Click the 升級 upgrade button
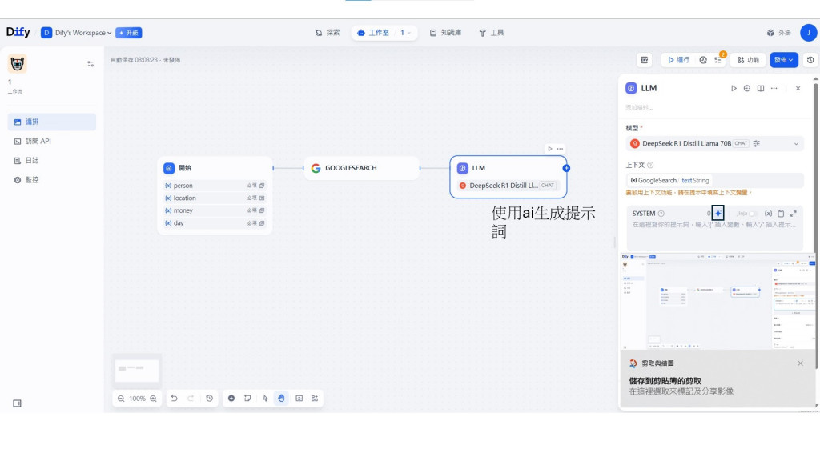The height and width of the screenshot is (461, 820). (x=129, y=32)
